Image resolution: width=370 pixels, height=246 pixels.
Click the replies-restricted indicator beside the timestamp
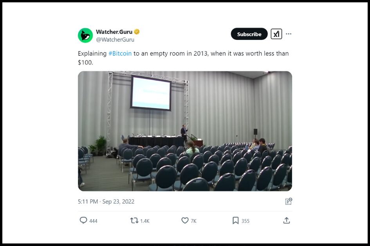[x=288, y=201]
